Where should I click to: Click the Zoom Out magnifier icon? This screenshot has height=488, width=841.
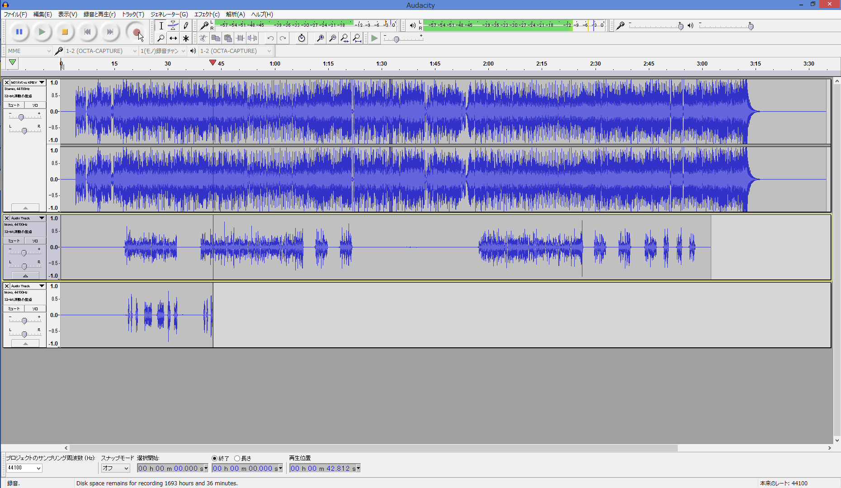[x=332, y=38]
